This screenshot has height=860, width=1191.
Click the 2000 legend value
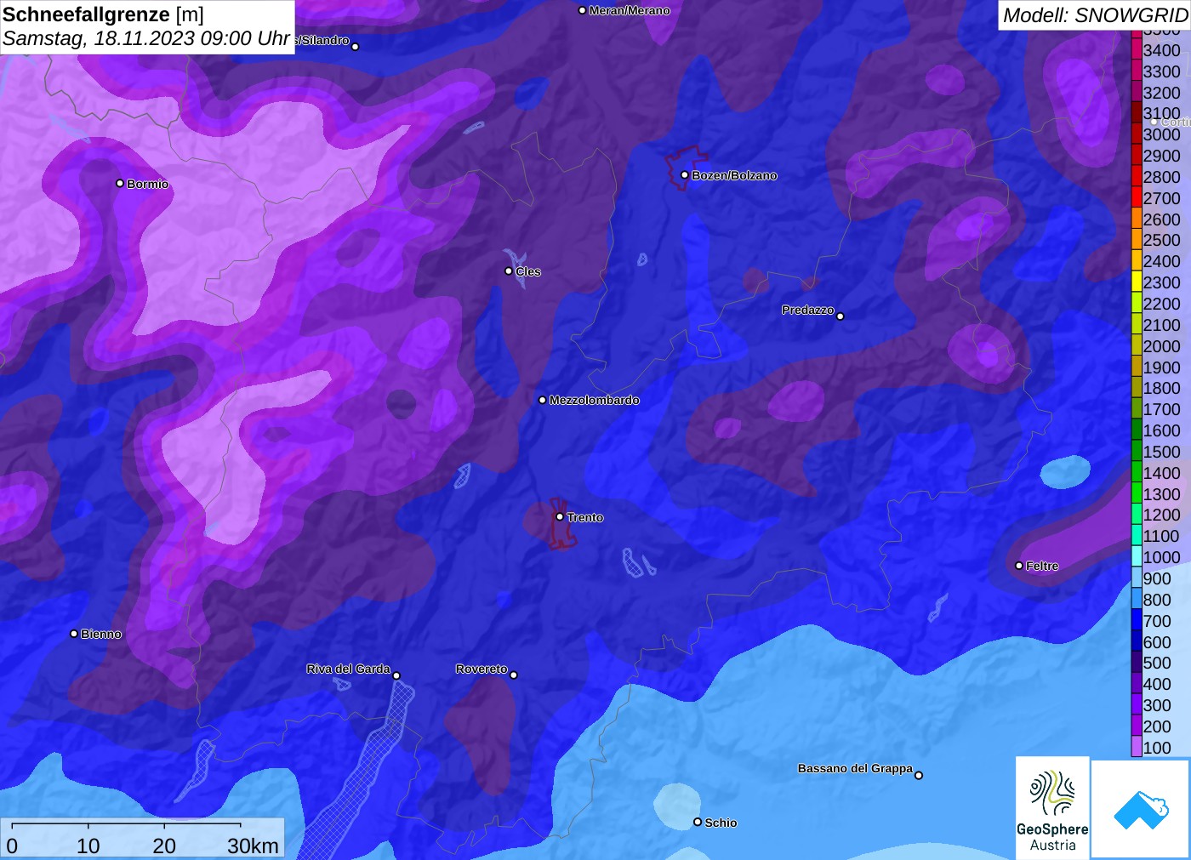pyautogui.click(x=1161, y=346)
